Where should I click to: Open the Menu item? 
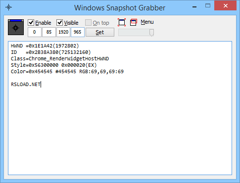pos(147,22)
